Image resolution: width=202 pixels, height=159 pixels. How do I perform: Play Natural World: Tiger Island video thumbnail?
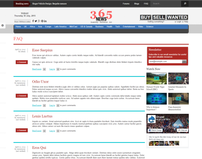click(x=157, y=78)
